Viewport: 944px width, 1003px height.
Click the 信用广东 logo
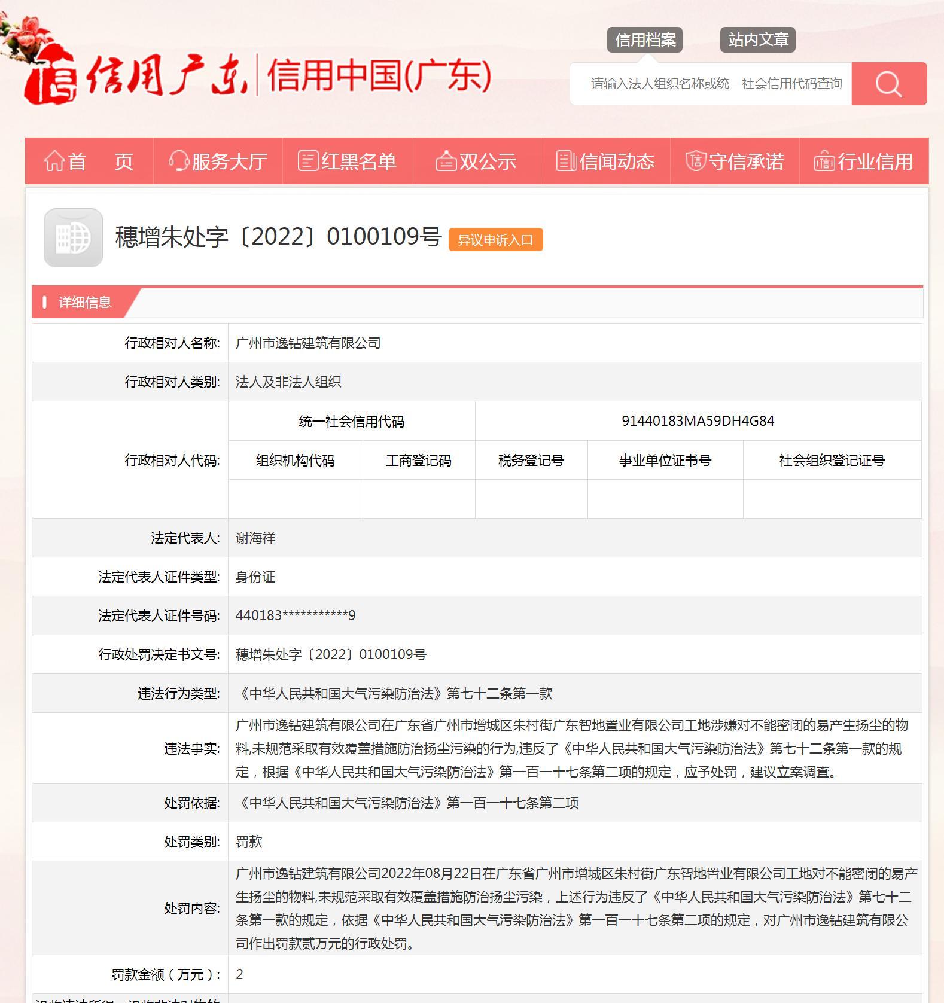click(x=135, y=75)
